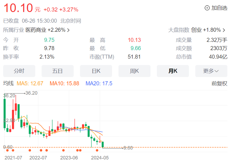Click the MA10: 15.88 indicator label
The height and width of the screenshot is (161, 234).
pyautogui.click(x=65, y=83)
